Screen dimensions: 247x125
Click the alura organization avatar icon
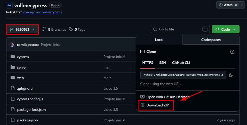pos(9,5)
